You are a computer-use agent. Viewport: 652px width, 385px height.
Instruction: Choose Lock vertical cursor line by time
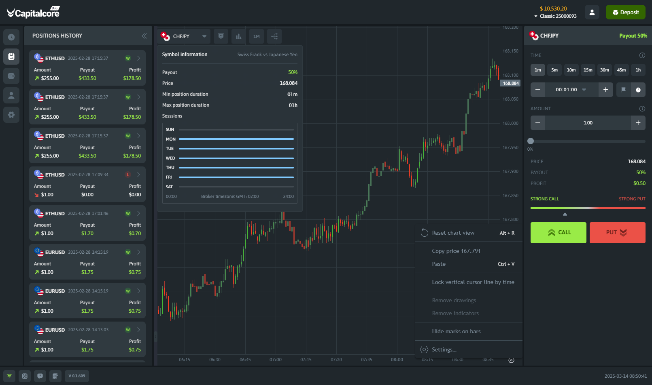[469, 282]
